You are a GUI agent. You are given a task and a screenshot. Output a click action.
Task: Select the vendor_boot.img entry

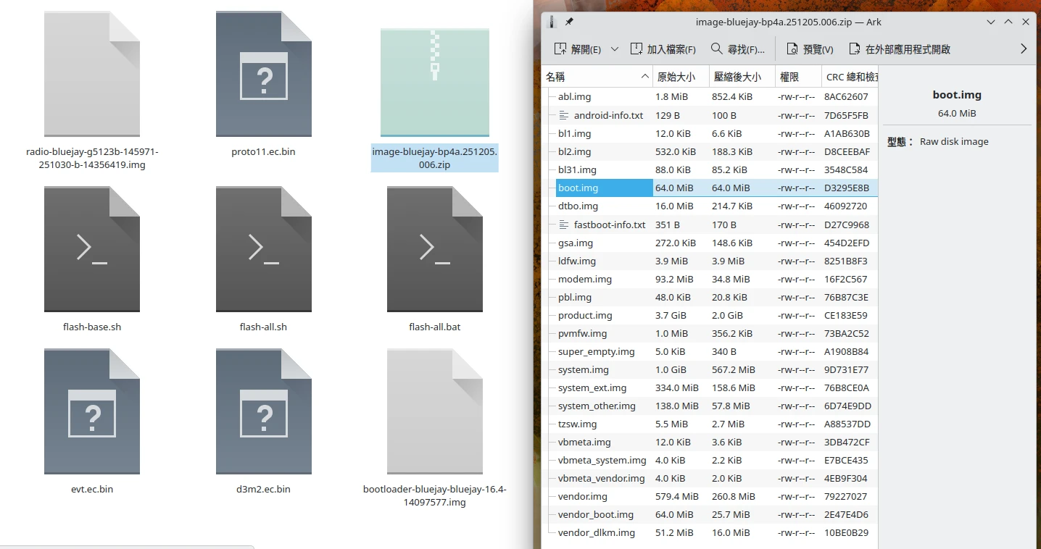click(x=595, y=514)
